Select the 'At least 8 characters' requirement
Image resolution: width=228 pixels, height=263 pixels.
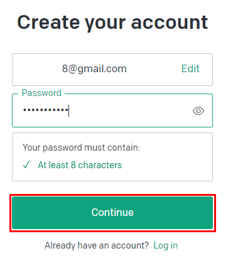click(x=80, y=165)
